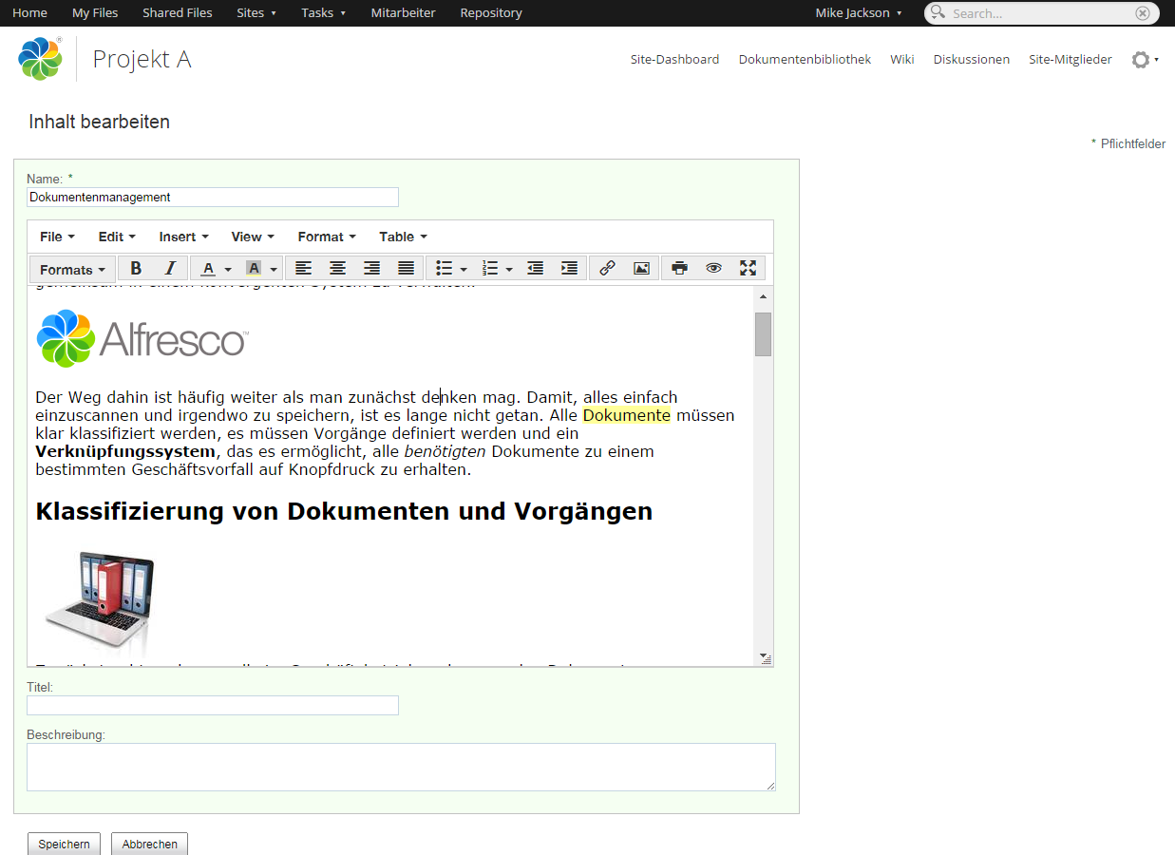Viewport: 1175px width, 855px height.
Task: Click the Abbrechen button
Action: point(149,844)
